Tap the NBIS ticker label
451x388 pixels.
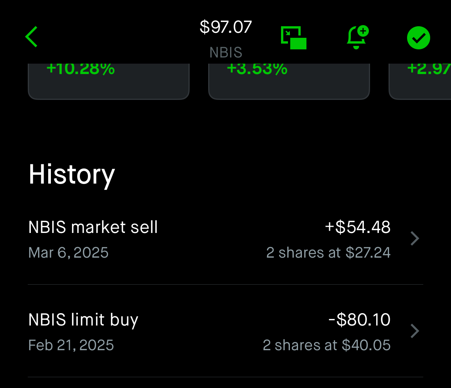click(x=226, y=52)
